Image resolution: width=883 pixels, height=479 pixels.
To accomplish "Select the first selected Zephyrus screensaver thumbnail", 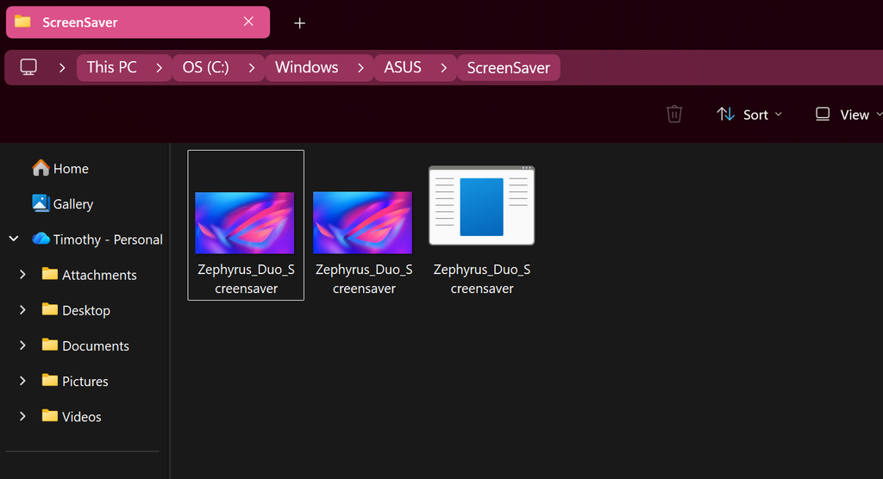I will (x=246, y=225).
